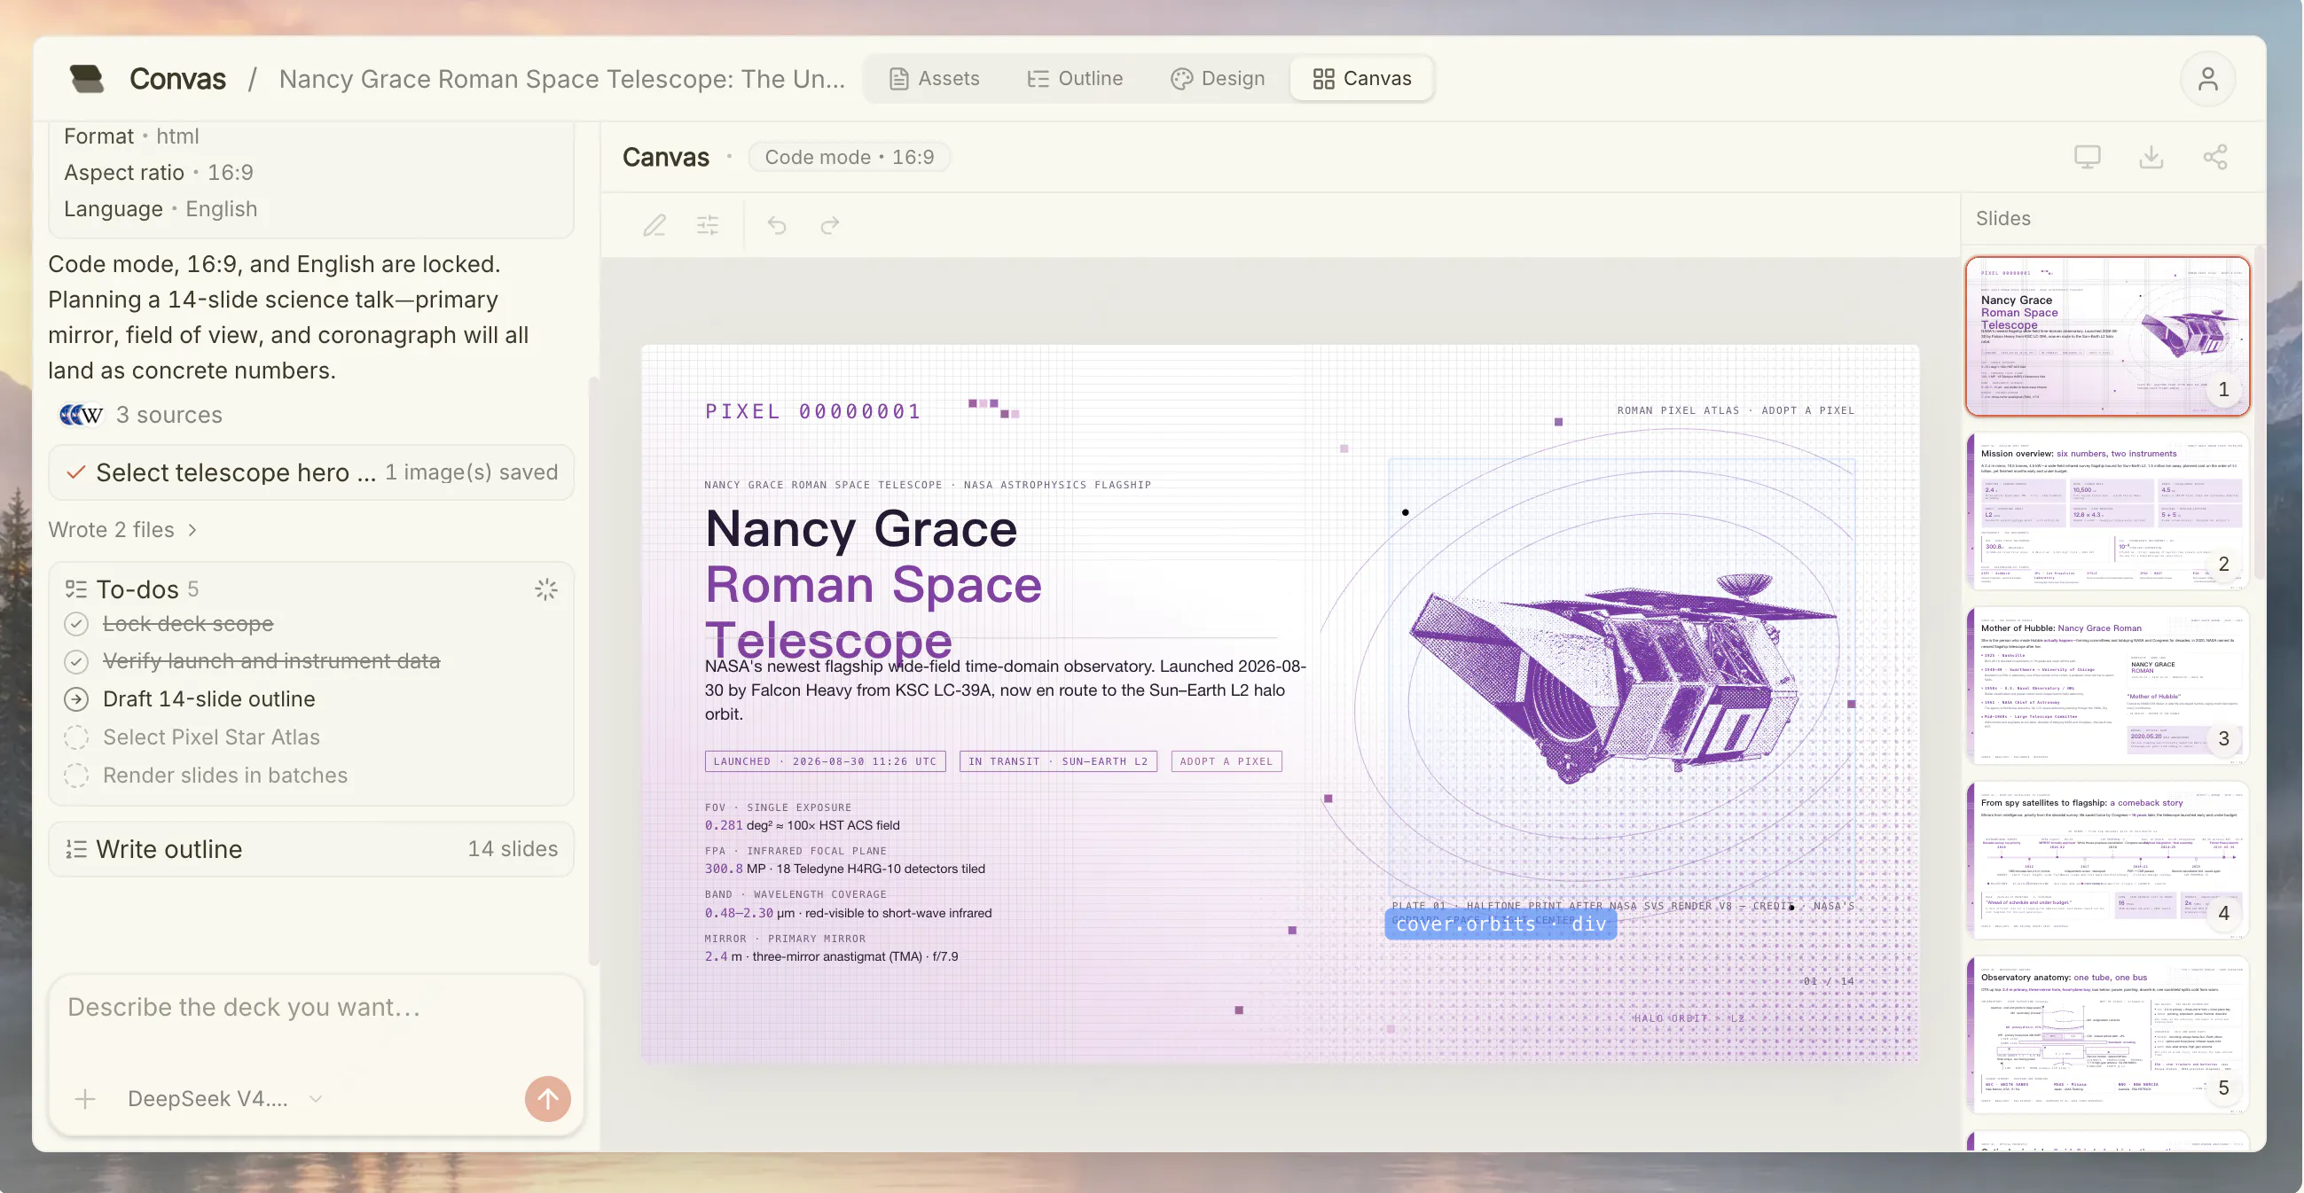Click the Wikipedia sources icon
The width and height of the screenshot is (2304, 1193).
pyautogui.click(x=92, y=415)
